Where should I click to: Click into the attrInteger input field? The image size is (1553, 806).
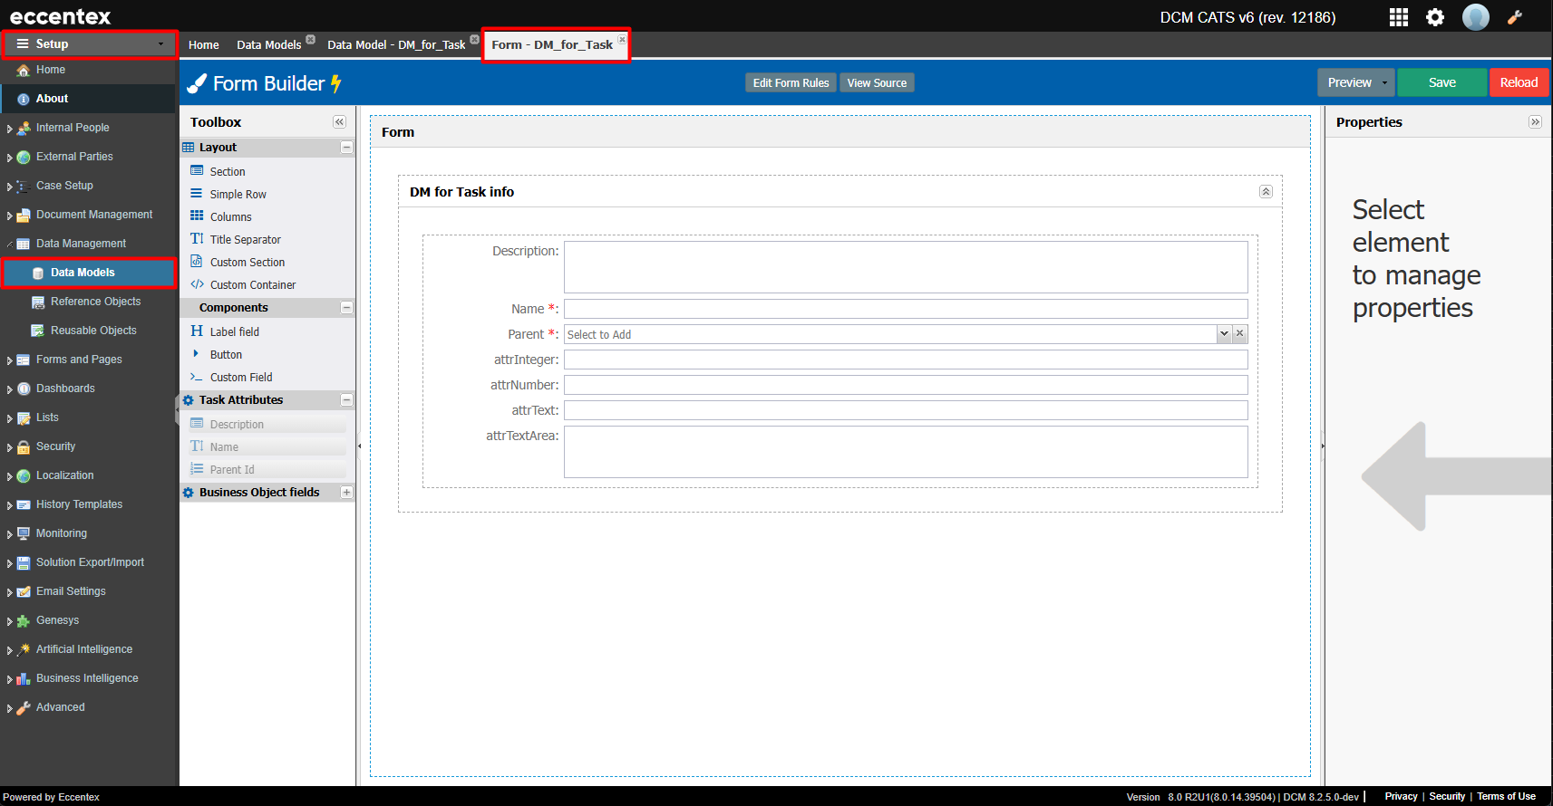tap(906, 360)
